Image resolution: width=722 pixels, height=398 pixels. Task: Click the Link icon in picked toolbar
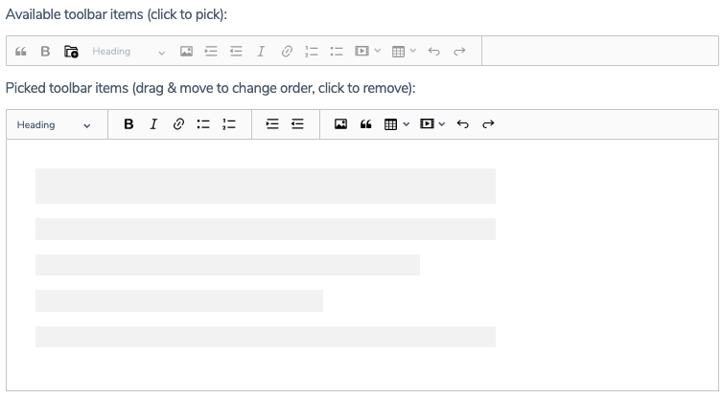[178, 124]
